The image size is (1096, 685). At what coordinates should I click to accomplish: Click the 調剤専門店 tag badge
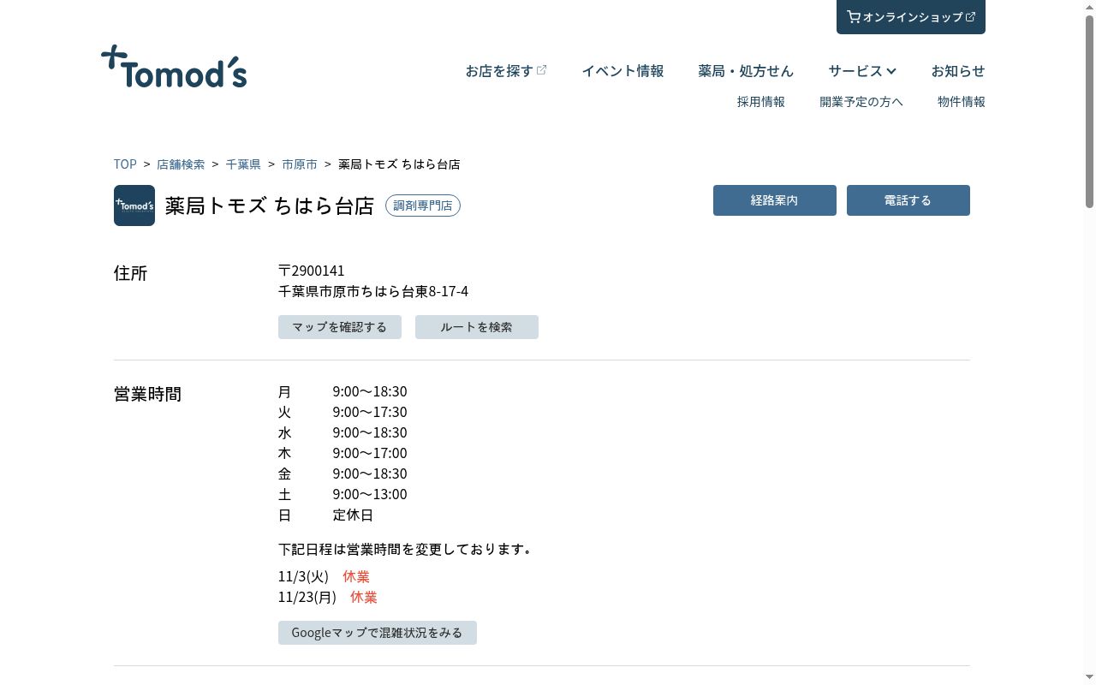(423, 205)
